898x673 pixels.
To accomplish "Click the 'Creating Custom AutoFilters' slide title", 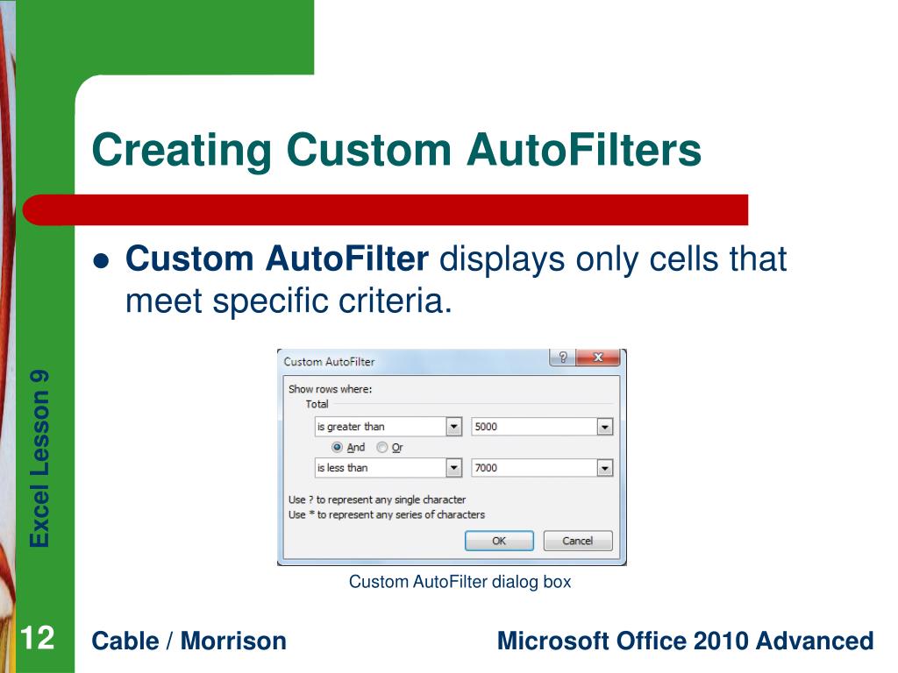I will point(396,150).
